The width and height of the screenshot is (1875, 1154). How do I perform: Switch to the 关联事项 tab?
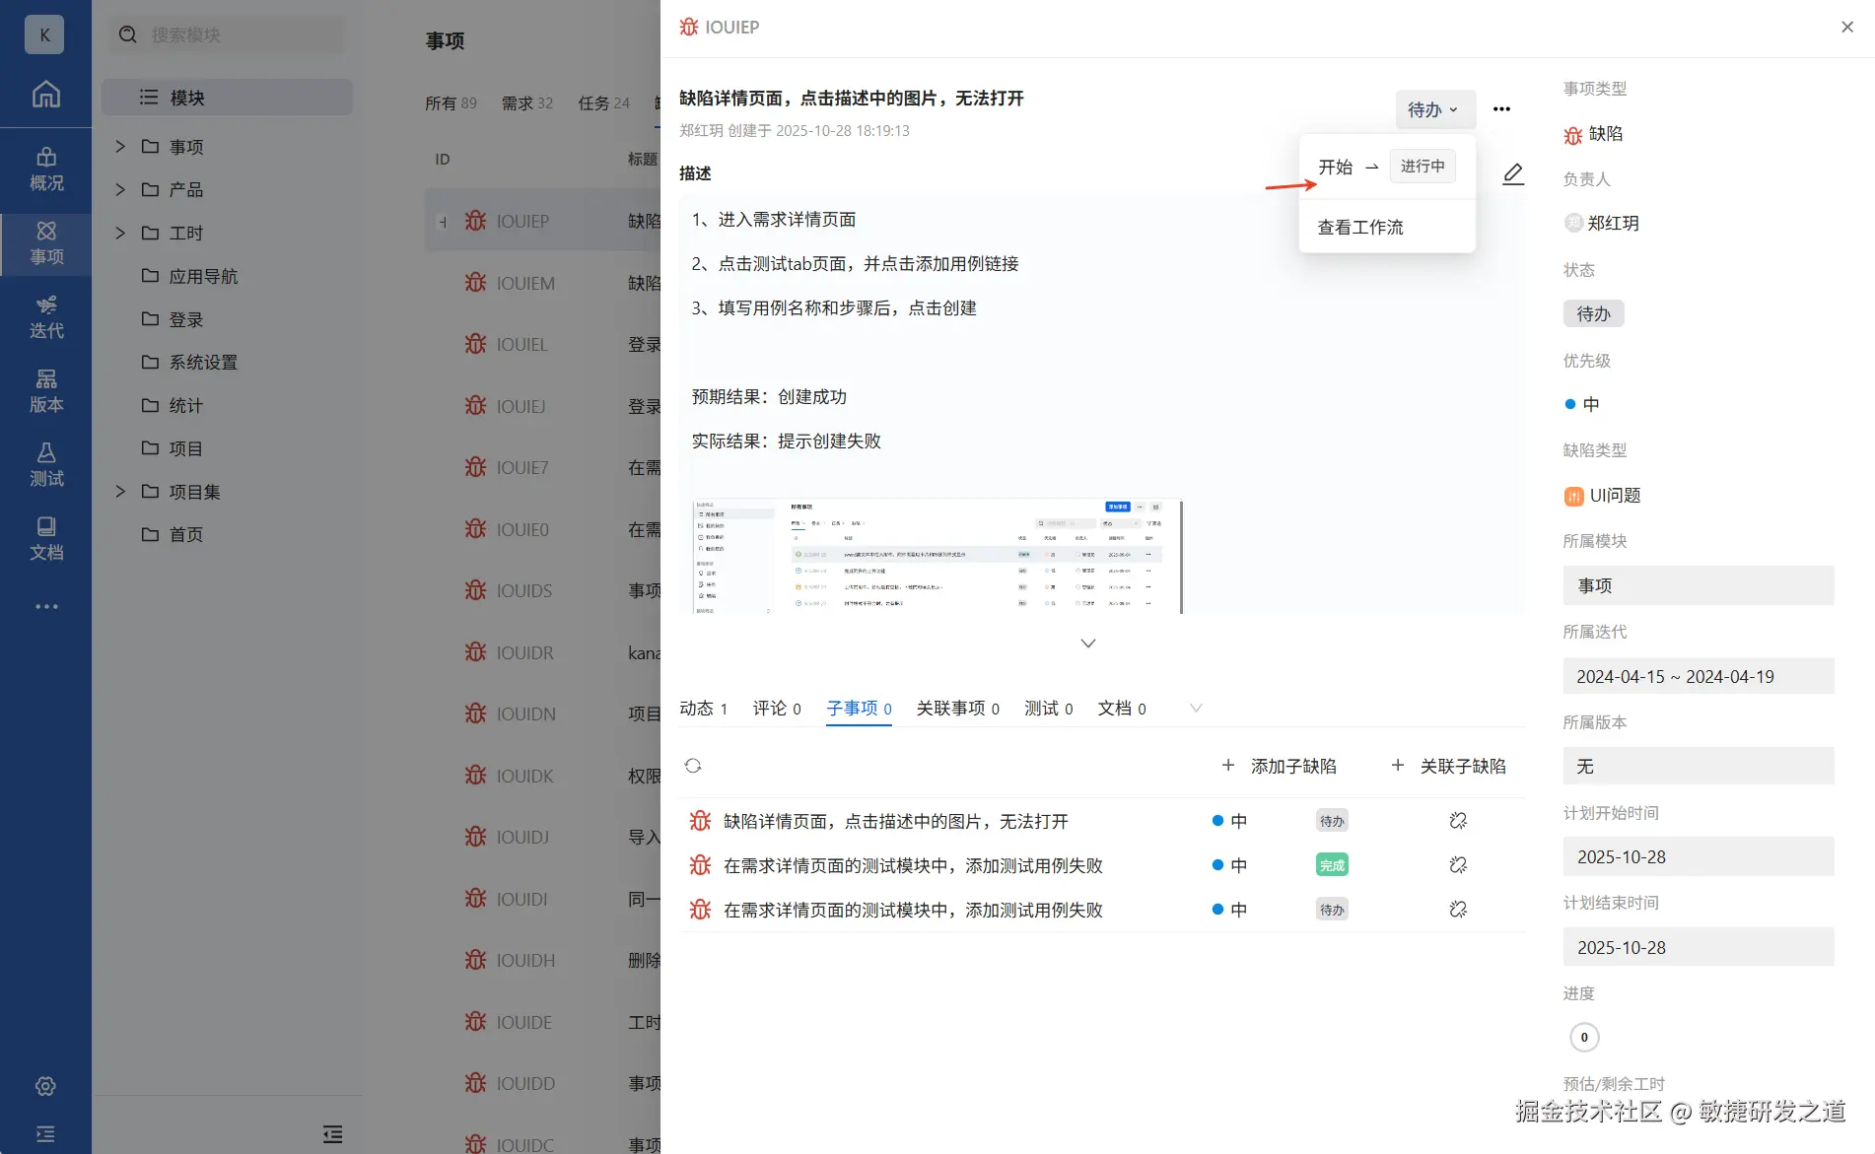point(958,709)
